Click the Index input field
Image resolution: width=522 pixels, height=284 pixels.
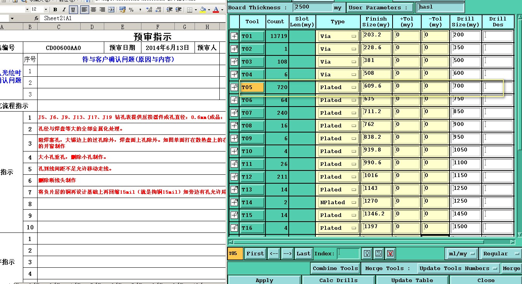(348, 254)
